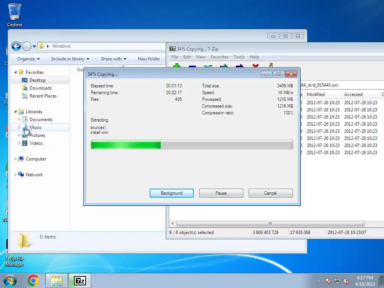Click the Videos filmstrip icon
The image size is (384, 288).
(25, 143)
